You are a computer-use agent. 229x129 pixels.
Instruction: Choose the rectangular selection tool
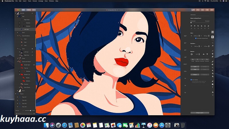pos(212,40)
